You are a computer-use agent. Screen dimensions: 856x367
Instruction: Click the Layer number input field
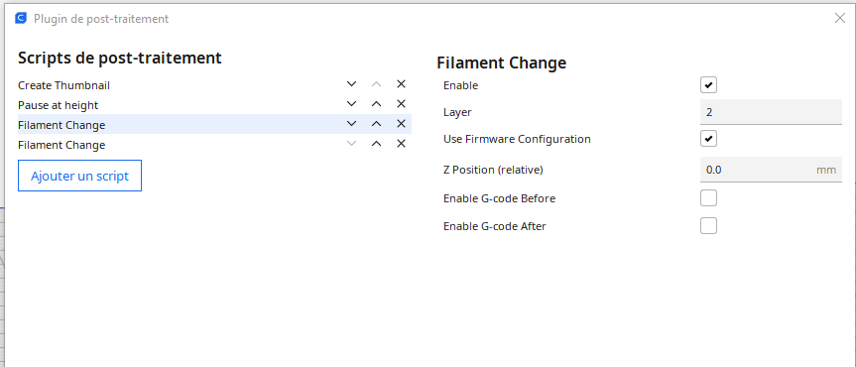coord(771,112)
